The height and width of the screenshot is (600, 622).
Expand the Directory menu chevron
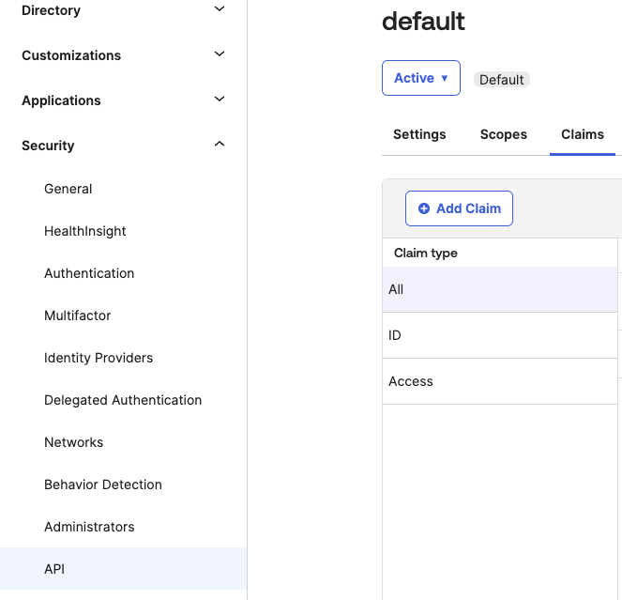pyautogui.click(x=220, y=9)
